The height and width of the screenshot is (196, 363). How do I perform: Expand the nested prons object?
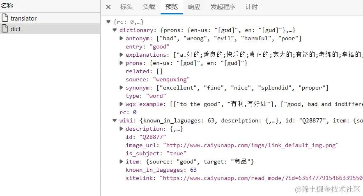[x=121, y=63]
